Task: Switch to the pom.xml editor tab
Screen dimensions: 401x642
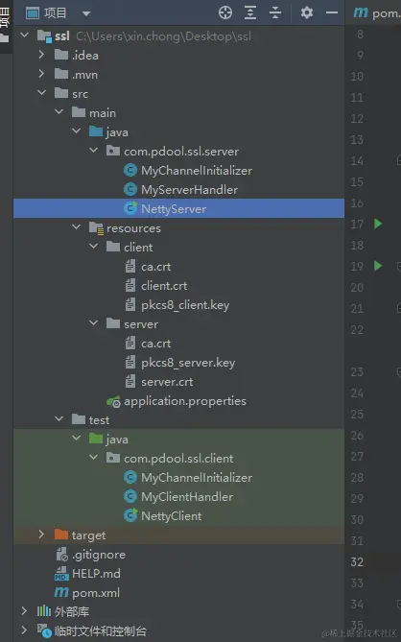Action: tap(376, 13)
